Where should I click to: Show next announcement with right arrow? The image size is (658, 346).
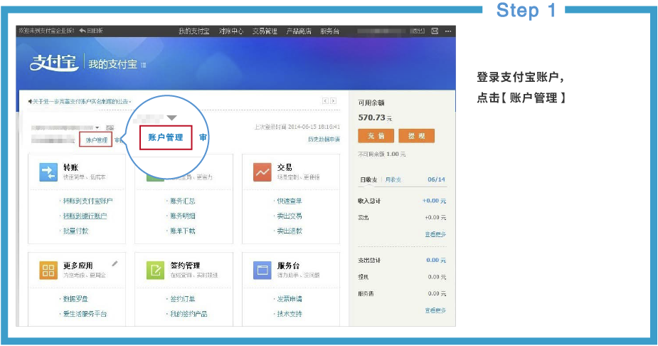pyautogui.click(x=333, y=101)
